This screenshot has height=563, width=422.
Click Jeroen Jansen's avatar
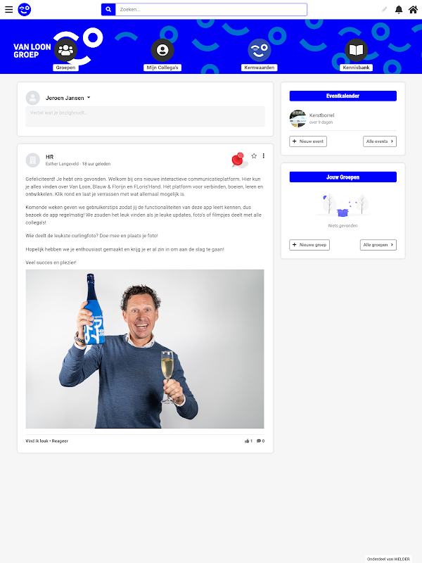click(32, 98)
